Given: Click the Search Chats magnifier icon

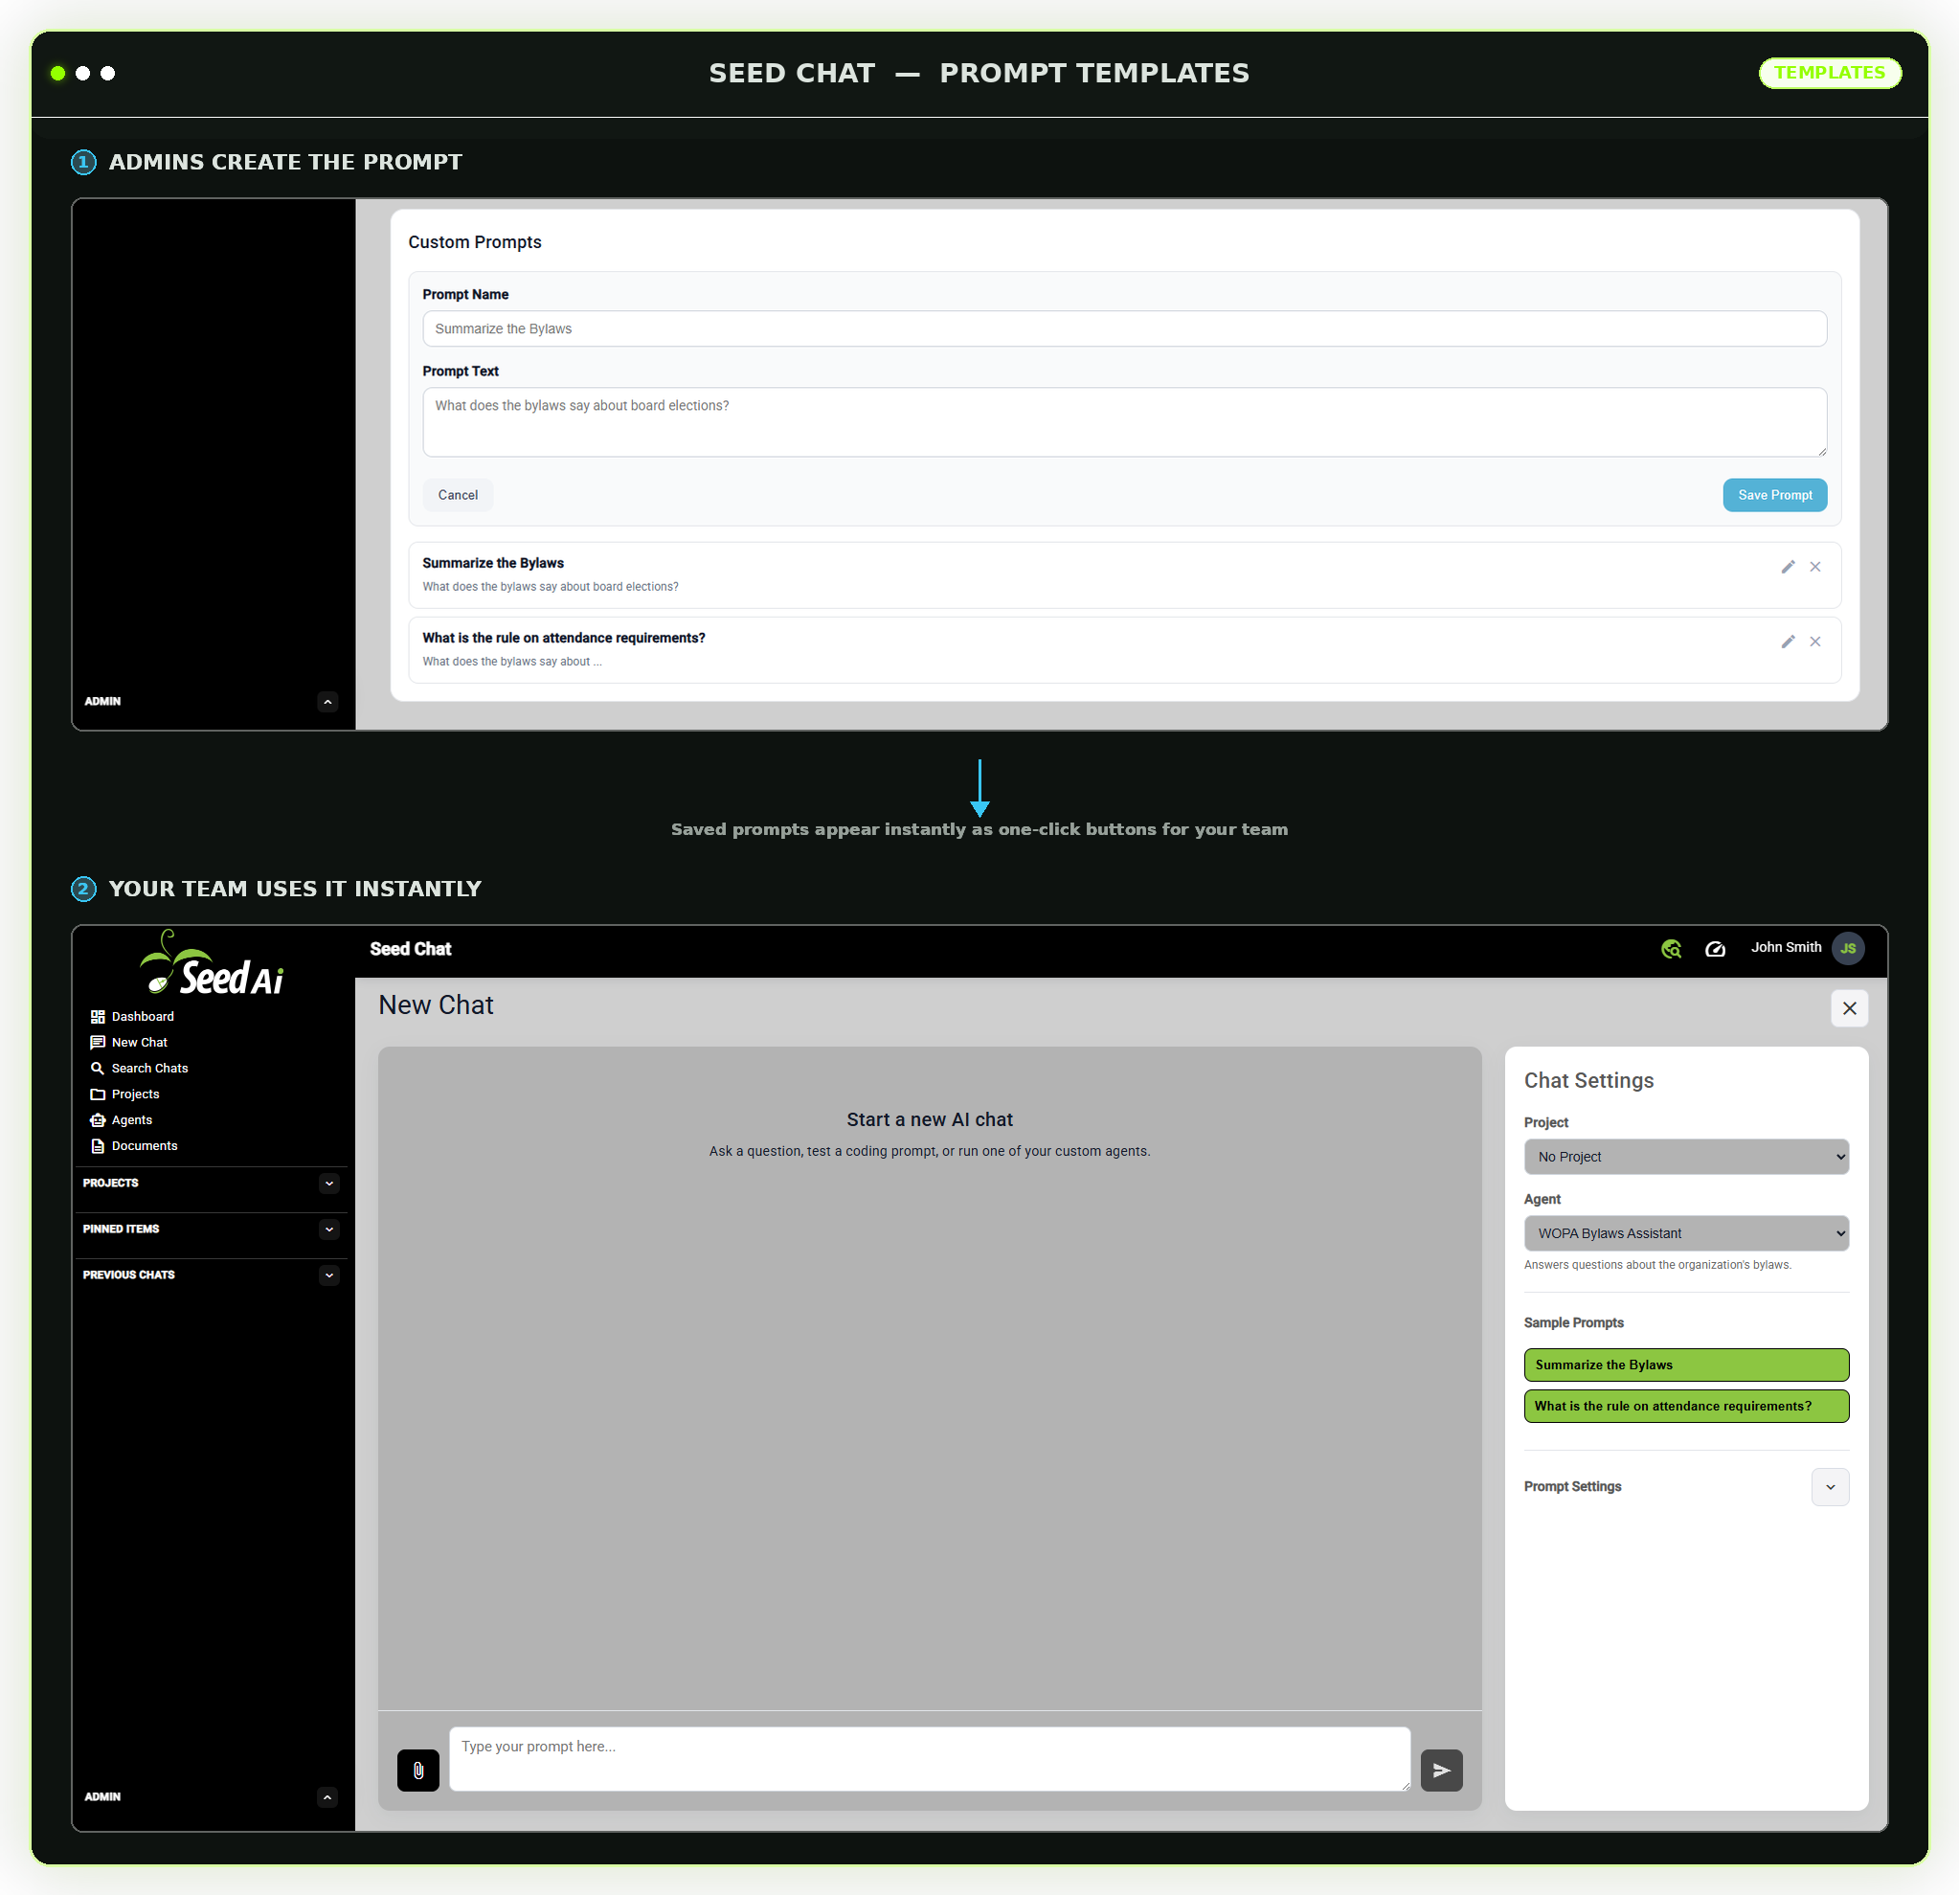Looking at the screenshot, I should [x=98, y=1069].
